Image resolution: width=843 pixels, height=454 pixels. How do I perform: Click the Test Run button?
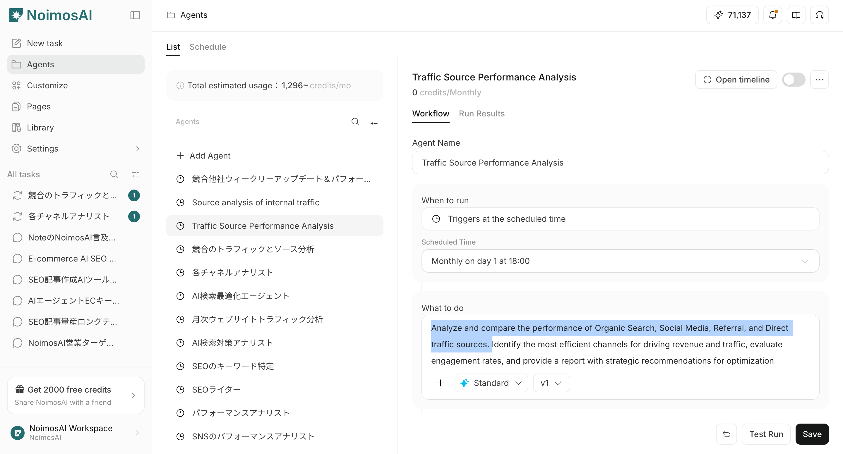pos(766,434)
